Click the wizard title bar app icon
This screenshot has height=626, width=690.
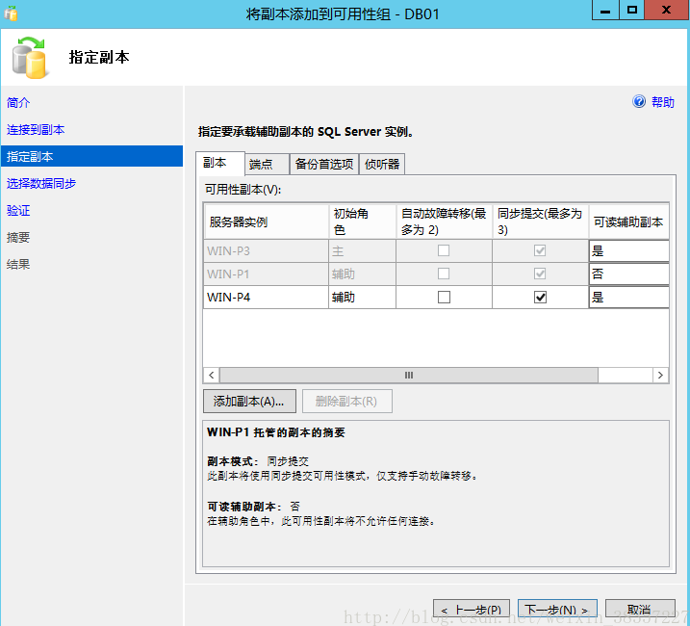(x=12, y=14)
